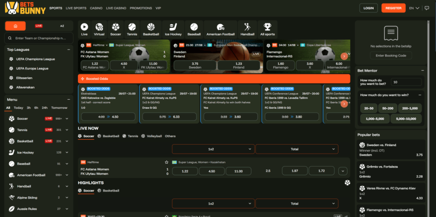Filter menu by 3h
This screenshot has height=217, width=436.
[29, 108]
